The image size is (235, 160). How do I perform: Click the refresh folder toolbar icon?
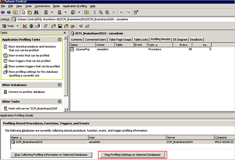(87, 12)
